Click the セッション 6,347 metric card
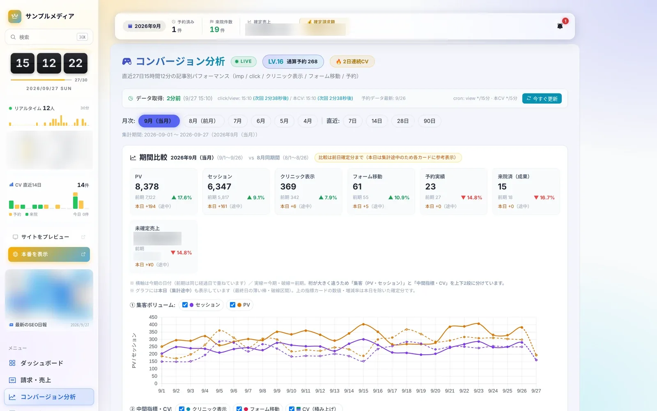The image size is (657, 411). pos(236,192)
